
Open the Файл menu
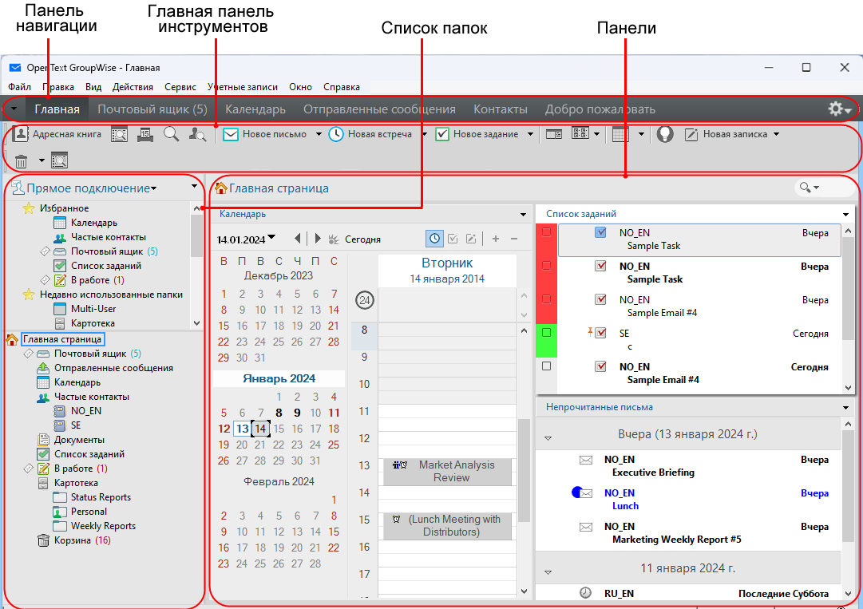pyautogui.click(x=20, y=87)
